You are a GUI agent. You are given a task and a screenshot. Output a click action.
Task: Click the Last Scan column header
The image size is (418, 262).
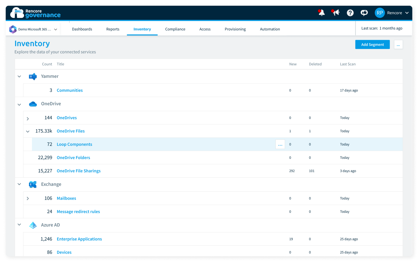348,64
